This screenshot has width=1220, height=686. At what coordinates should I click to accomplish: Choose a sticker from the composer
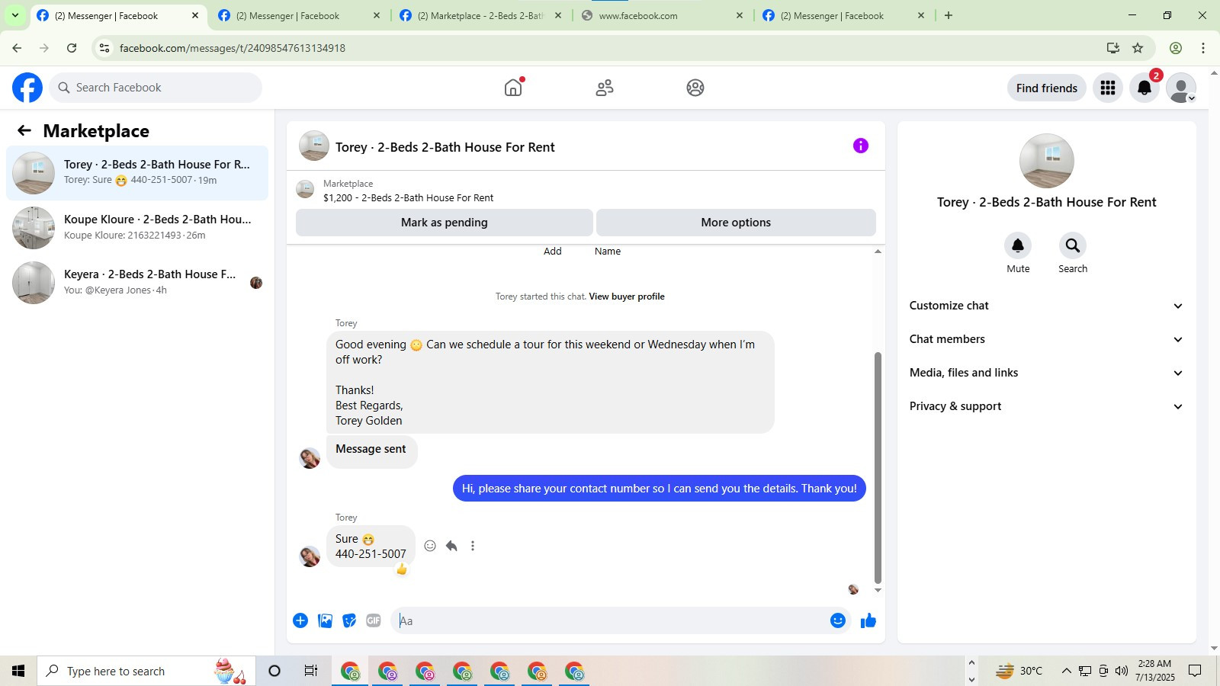coord(349,620)
